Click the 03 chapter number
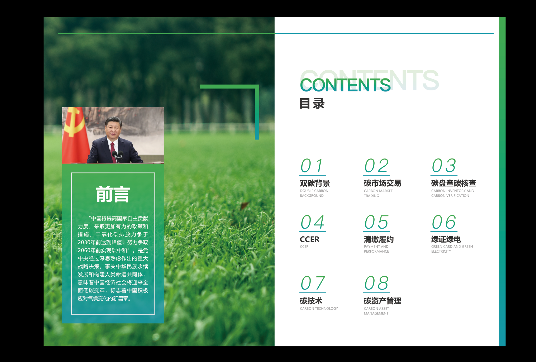The width and height of the screenshot is (536, 362). (444, 166)
